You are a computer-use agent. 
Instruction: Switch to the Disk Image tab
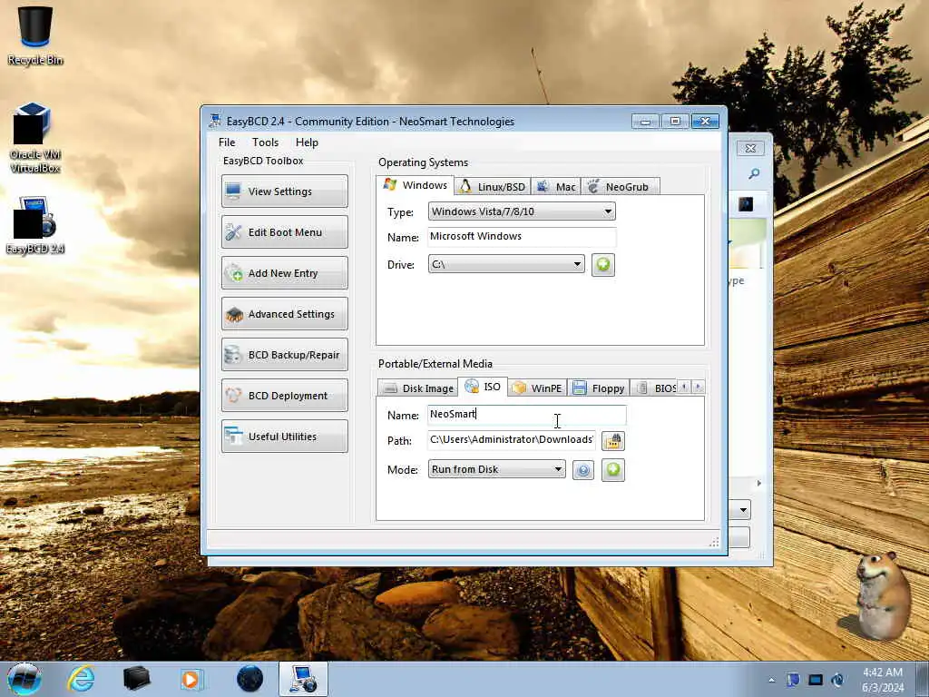418,388
